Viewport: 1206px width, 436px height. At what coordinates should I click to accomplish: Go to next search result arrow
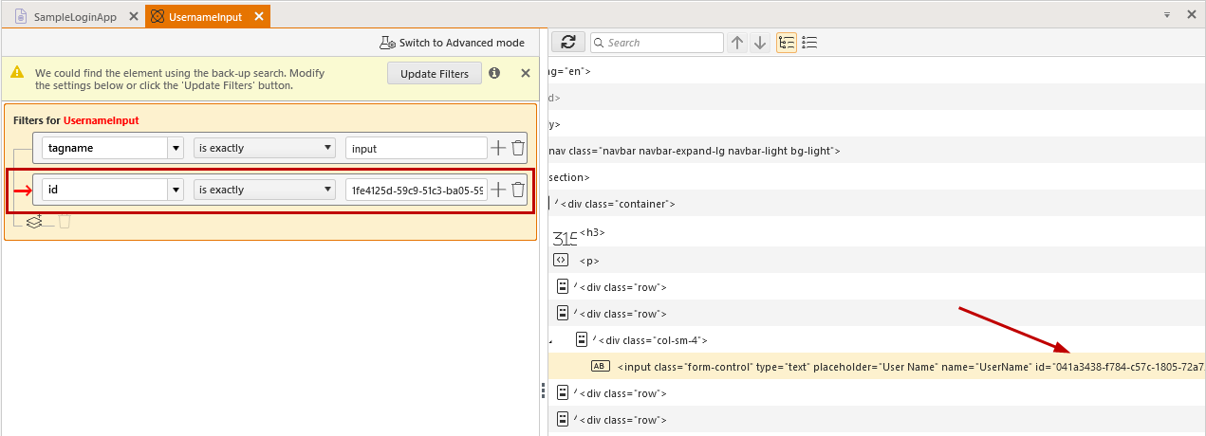[x=759, y=43]
